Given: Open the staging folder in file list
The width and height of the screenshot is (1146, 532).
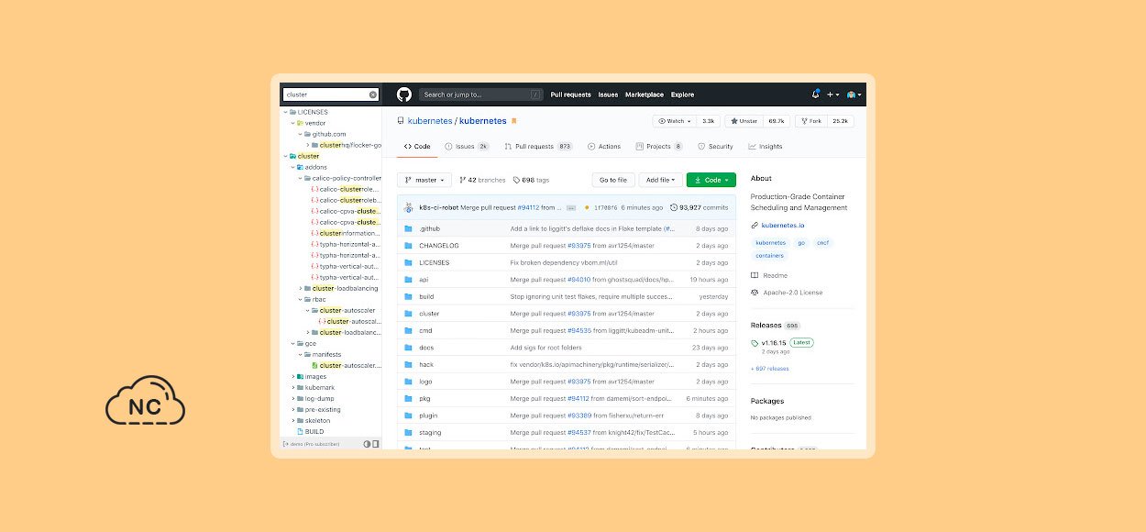Looking at the screenshot, I should 430,432.
